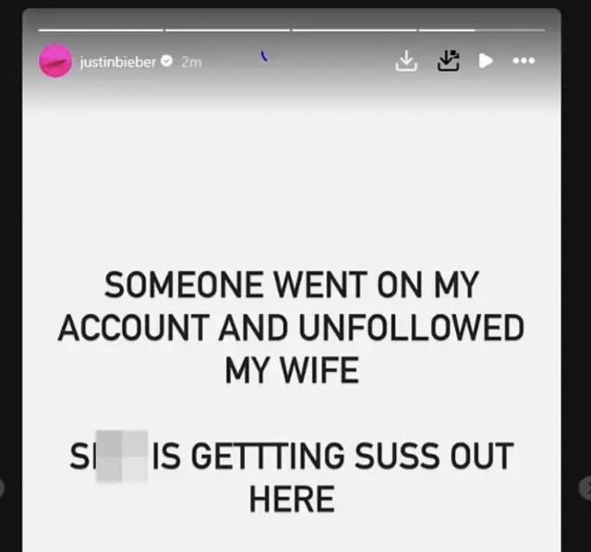Click the 'ACCOUNT AND UNFOLLOWED' text line
Screen dimensions: 591x552
tap(291, 328)
